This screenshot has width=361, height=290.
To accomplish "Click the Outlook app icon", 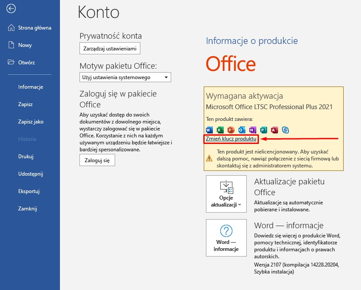I will (x=242, y=130).
